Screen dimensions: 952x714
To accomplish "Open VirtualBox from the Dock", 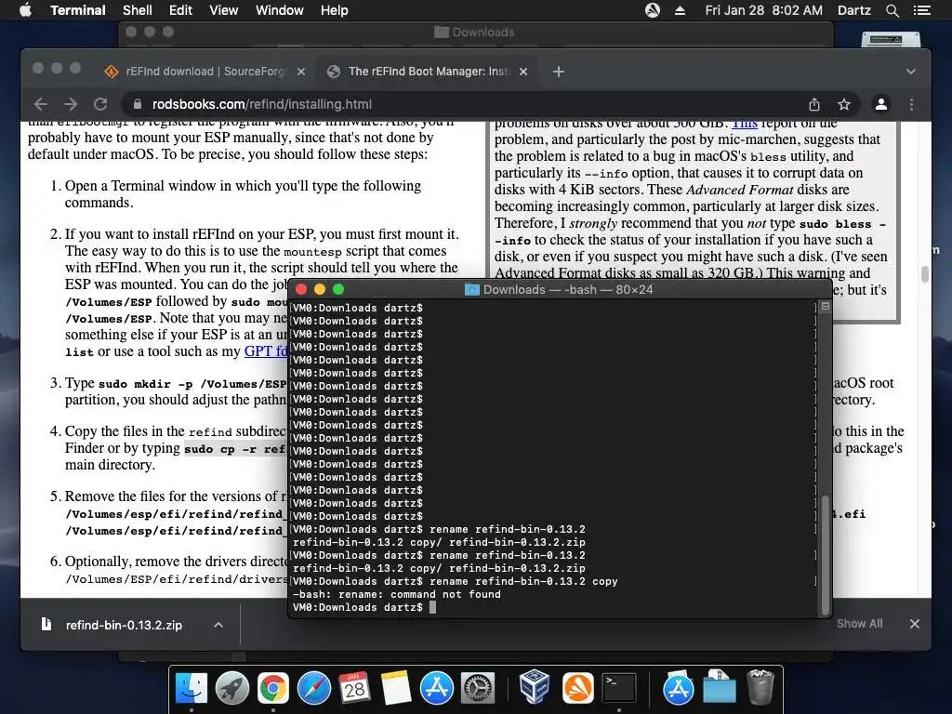I will click(535, 687).
